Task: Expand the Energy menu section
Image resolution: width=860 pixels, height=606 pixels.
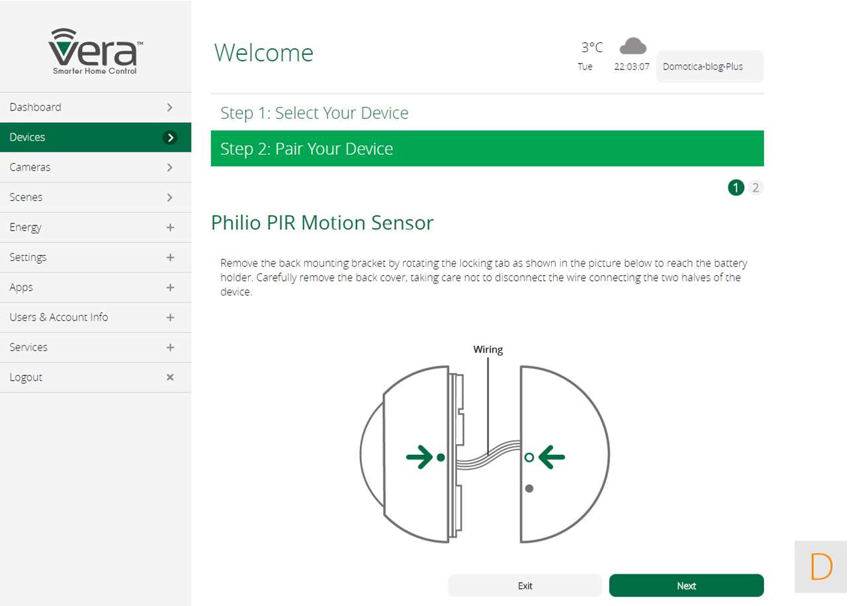Action: tap(170, 227)
